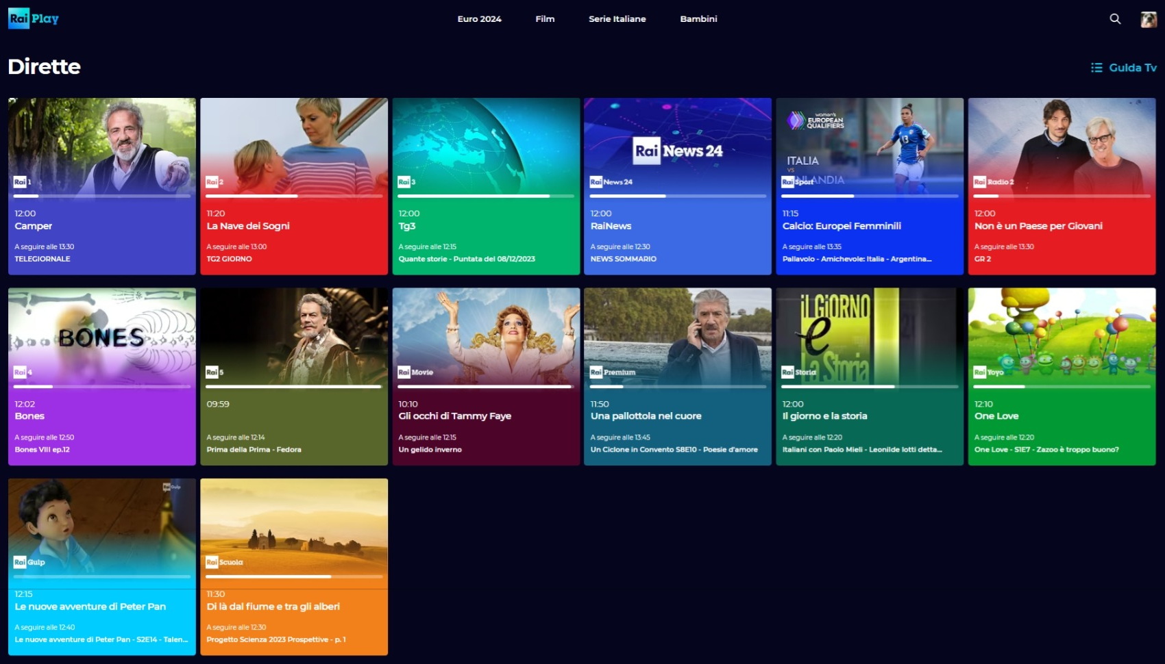Click 'Pallavolo - Amichevole: Italia - Argentina' text
The image size is (1165, 664).
tap(857, 259)
